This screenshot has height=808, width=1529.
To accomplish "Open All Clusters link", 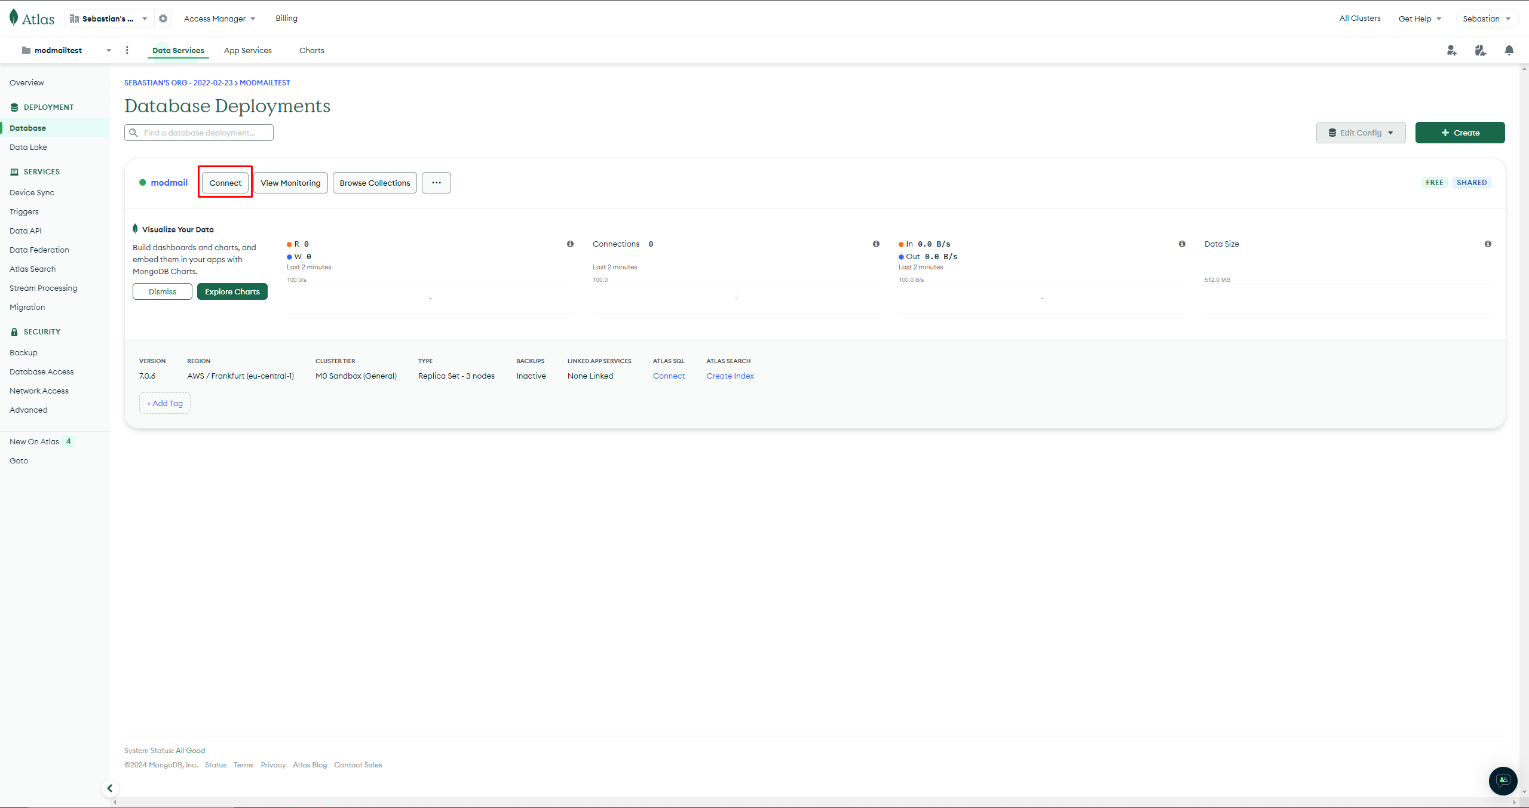I will click(x=1360, y=18).
